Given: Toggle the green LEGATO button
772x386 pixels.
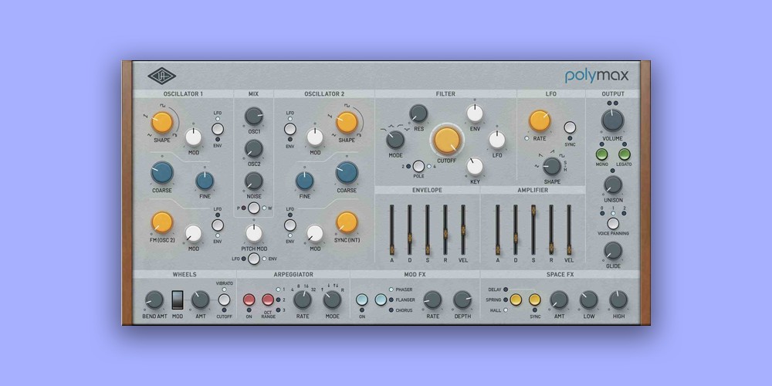Looking at the screenshot, I should [x=625, y=154].
